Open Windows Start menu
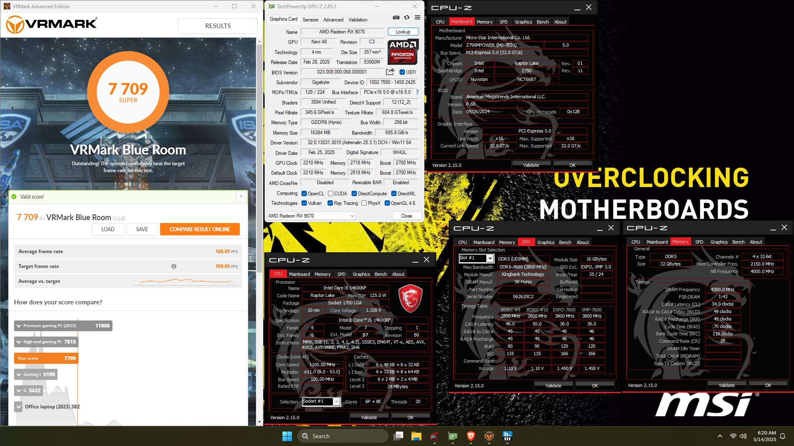This screenshot has width=794, height=446. pos(287,436)
